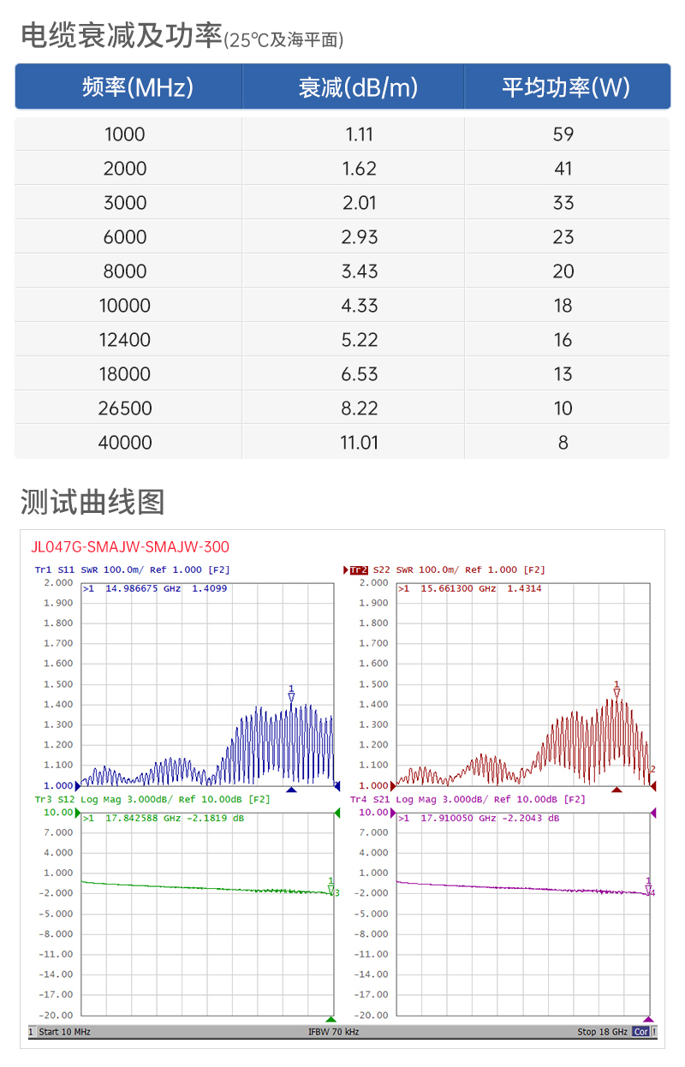Click green triangle marker below S12 chart
685x1067 pixels.
331,1019
